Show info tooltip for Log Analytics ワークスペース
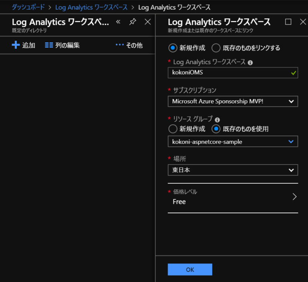The image size is (308, 282). (250, 63)
